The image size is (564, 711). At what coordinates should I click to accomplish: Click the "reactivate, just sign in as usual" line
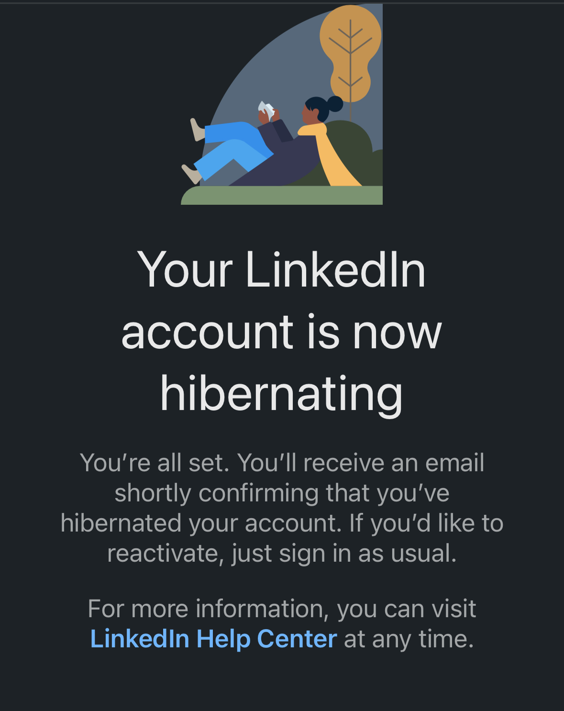tap(282, 554)
